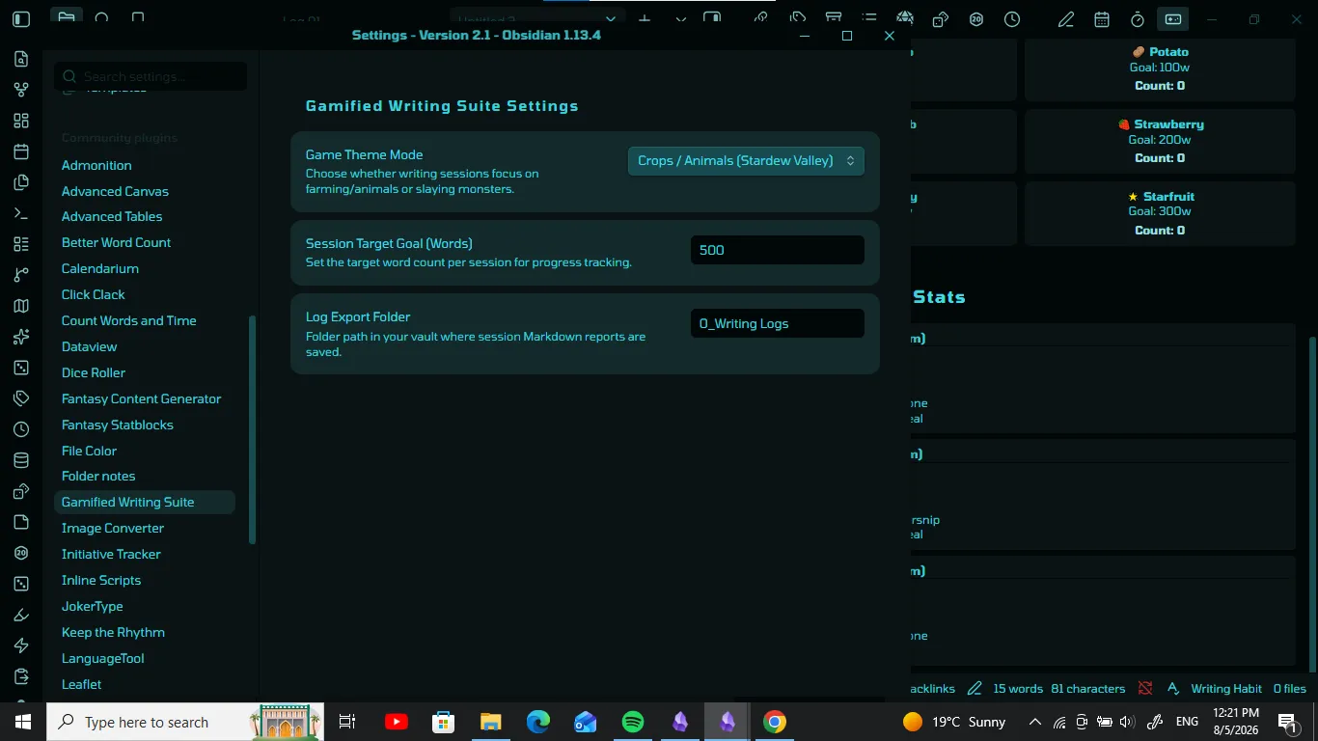Select JokerType in the settings sidebar
Viewport: 1318px width, 741px height.
93,606
